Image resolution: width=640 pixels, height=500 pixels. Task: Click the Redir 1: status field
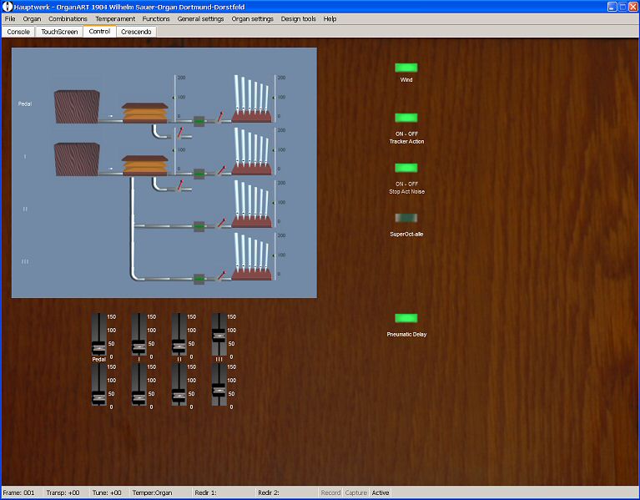tap(205, 492)
